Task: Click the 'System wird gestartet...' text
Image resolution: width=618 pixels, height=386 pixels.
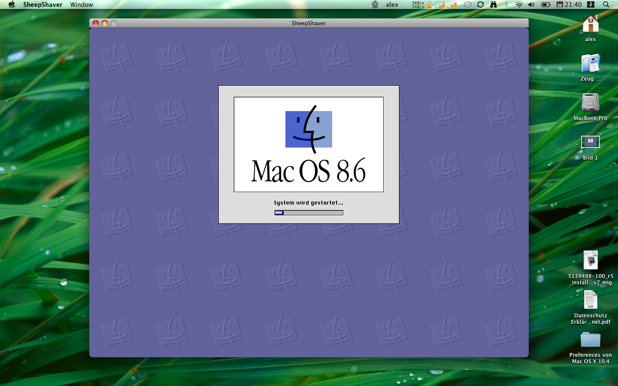Action: [x=309, y=203]
